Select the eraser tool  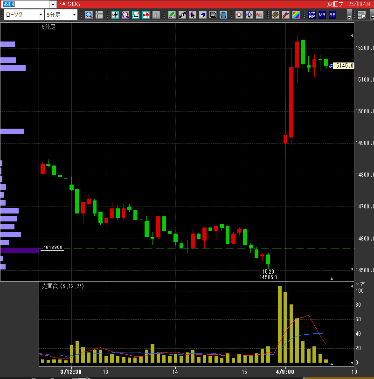click(x=202, y=15)
